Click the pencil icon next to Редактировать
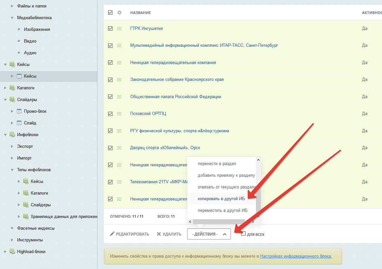The image size is (382, 269). click(x=112, y=234)
